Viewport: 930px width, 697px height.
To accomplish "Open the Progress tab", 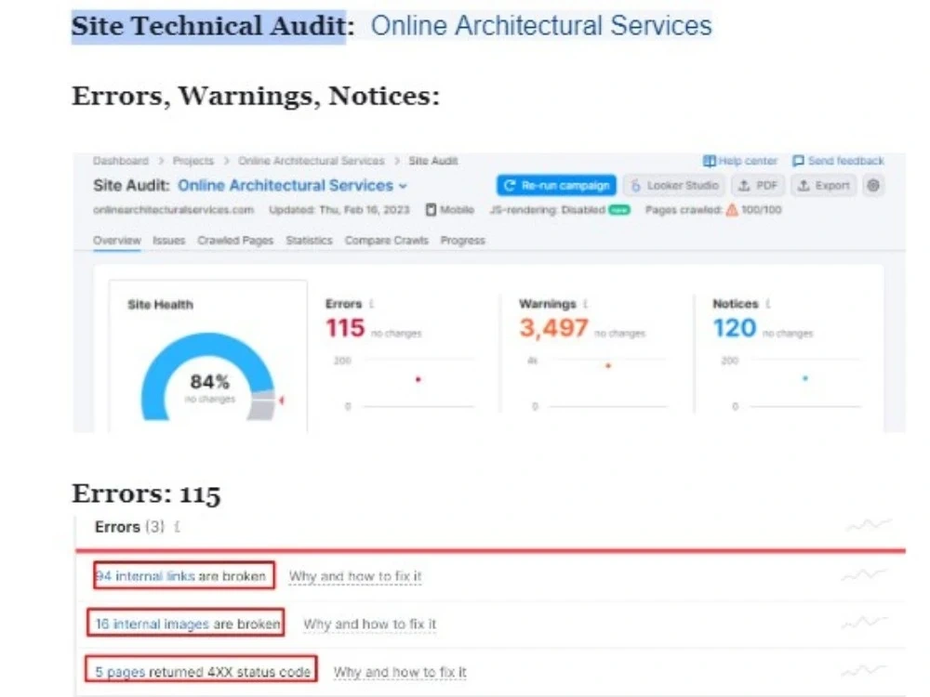I will [x=462, y=240].
